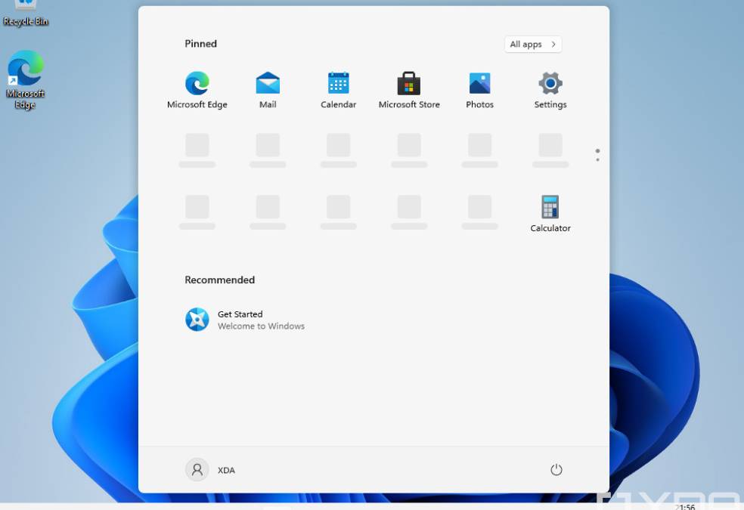Click the power button icon
The width and height of the screenshot is (744, 510).
(x=556, y=470)
